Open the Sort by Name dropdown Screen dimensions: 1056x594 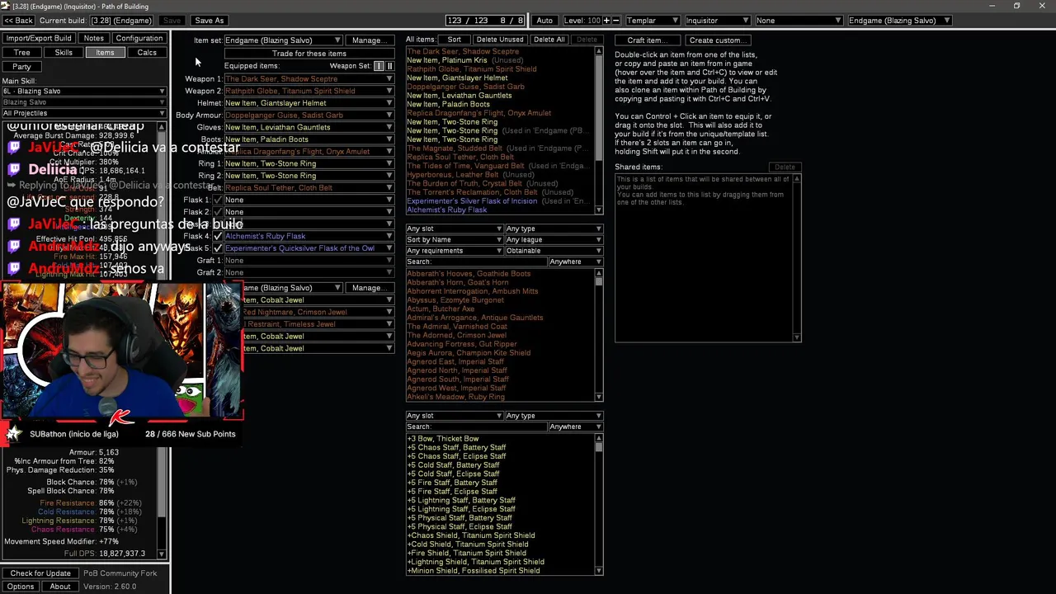click(454, 240)
